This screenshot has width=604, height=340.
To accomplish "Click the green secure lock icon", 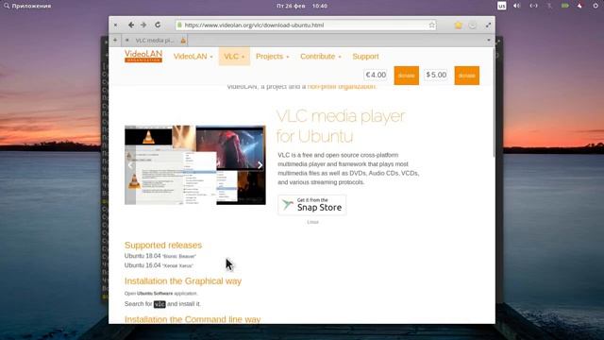I will 179,25.
